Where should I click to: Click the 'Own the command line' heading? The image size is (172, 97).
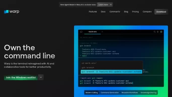point(29,52)
